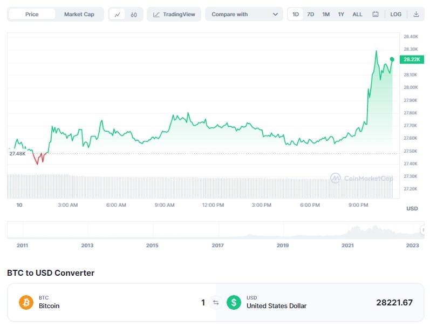
Task: Select the line chart view icon
Action: (x=118, y=15)
